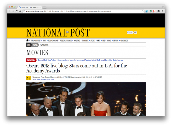172x126 pixels.
Task: Open the Junos trending link
Action: click(x=121, y=60)
